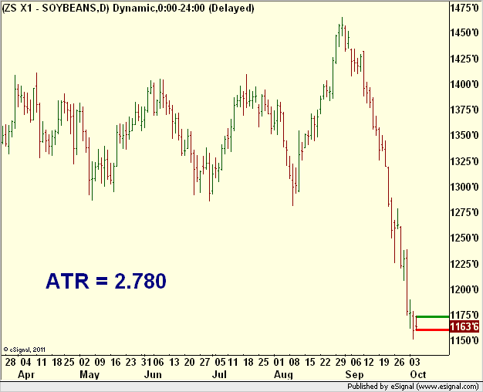Click the green horizontal price line
This screenshot has width=483, height=392.
(x=433, y=316)
